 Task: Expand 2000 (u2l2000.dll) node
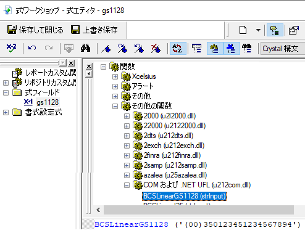point(127,116)
